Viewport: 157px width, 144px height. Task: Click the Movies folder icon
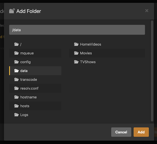click(76, 53)
